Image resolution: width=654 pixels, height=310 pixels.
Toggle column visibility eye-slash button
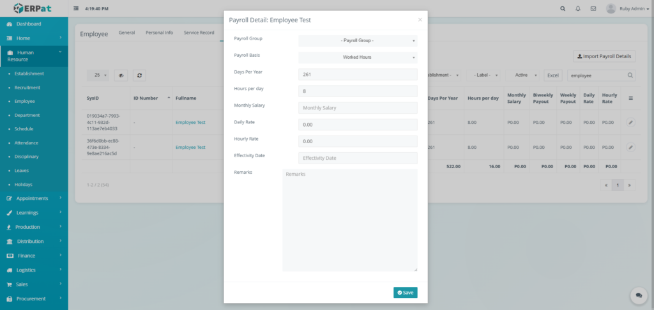[x=121, y=75]
